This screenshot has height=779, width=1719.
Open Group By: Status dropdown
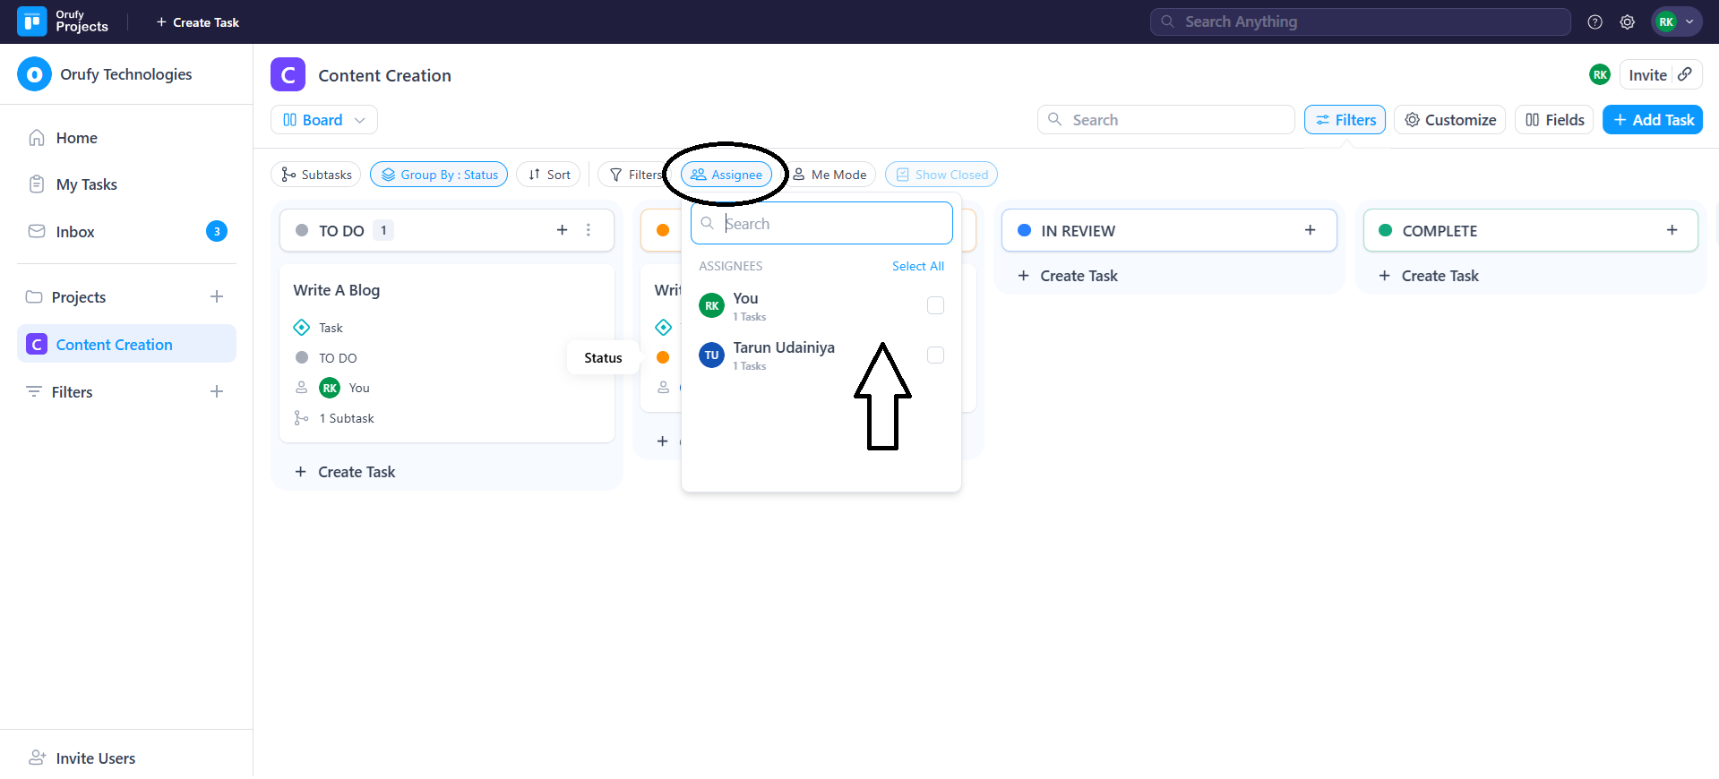click(439, 175)
